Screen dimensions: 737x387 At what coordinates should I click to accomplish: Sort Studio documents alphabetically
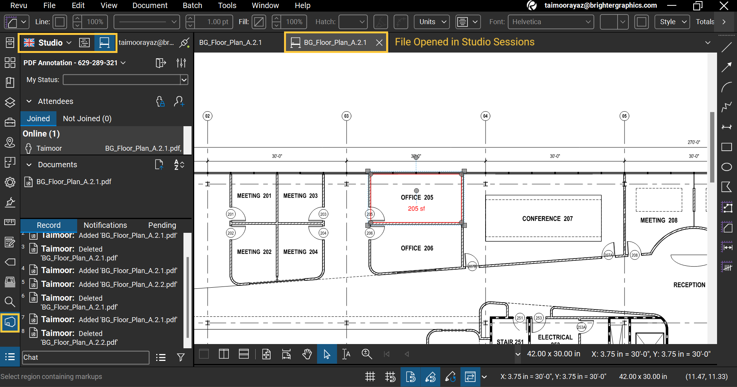pos(178,165)
